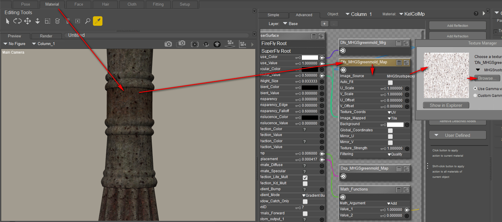Toggle the Mirror_U checkbox
502x222 pixels.
coord(390,136)
